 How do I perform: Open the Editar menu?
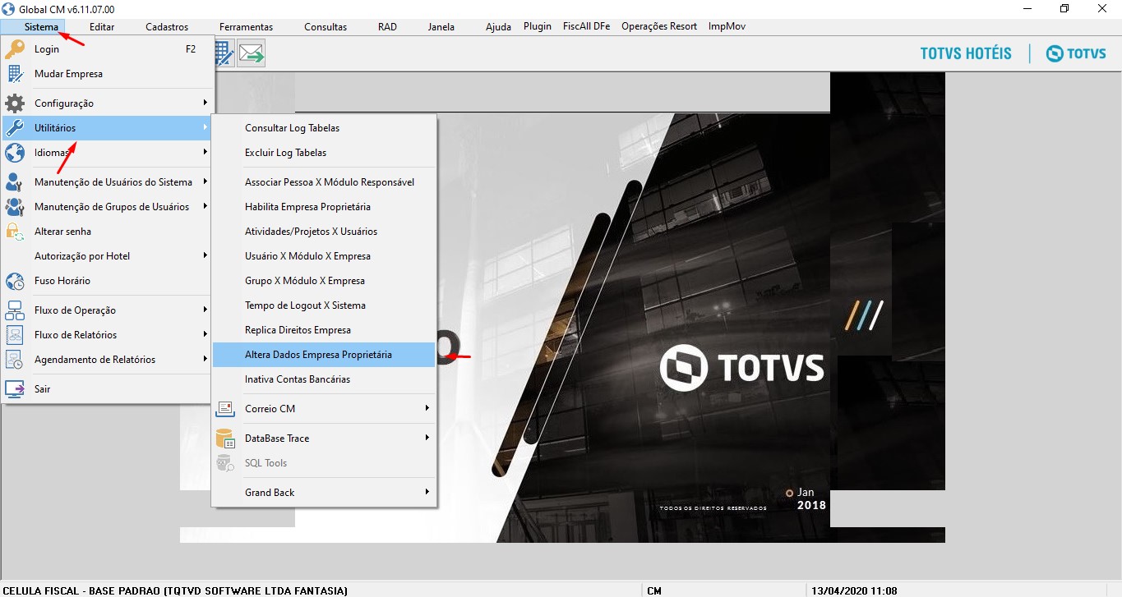102,27
